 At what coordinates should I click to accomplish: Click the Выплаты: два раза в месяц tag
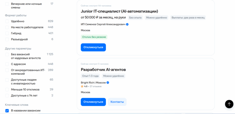pos(188,17)
